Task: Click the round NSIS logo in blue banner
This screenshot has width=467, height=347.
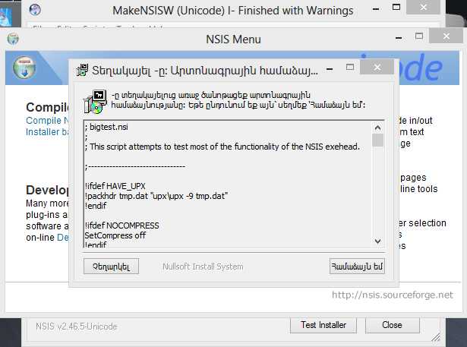Action: coord(24,68)
